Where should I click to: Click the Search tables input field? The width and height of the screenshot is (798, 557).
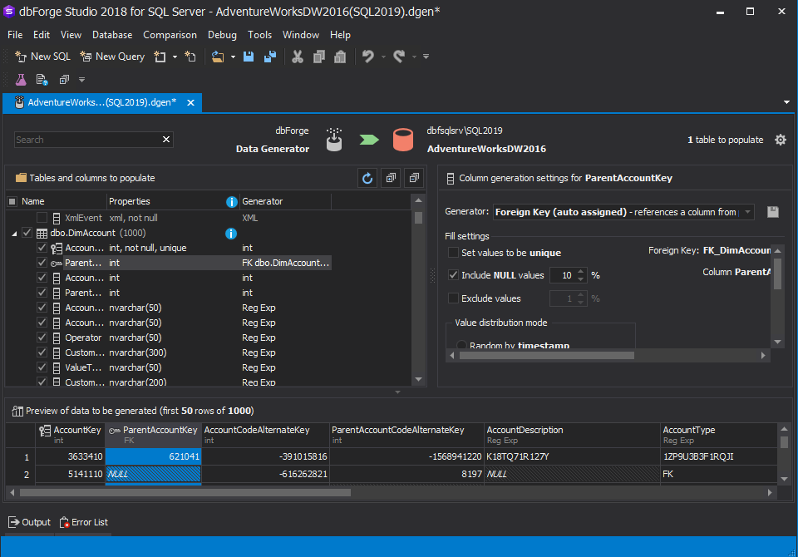point(86,140)
